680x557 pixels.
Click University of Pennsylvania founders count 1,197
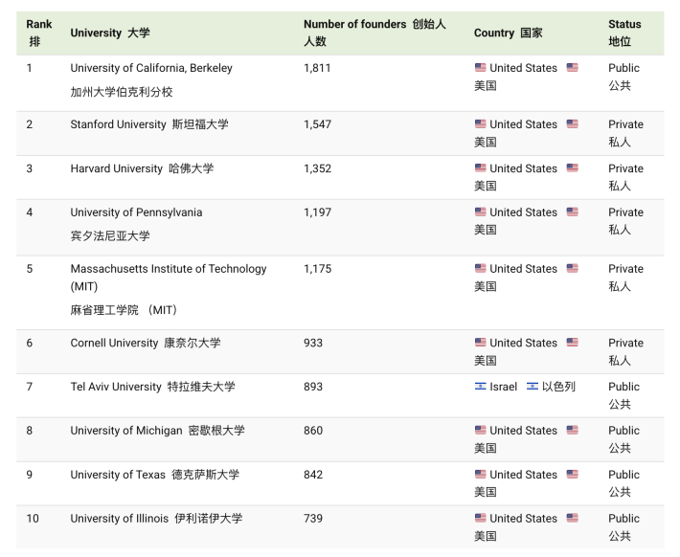click(317, 212)
